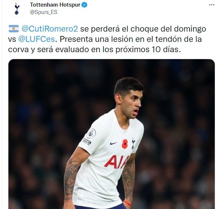221x209 pixels.
Task: Click the Spurs crest on the jersey
Action: pyautogui.click(x=133, y=143)
